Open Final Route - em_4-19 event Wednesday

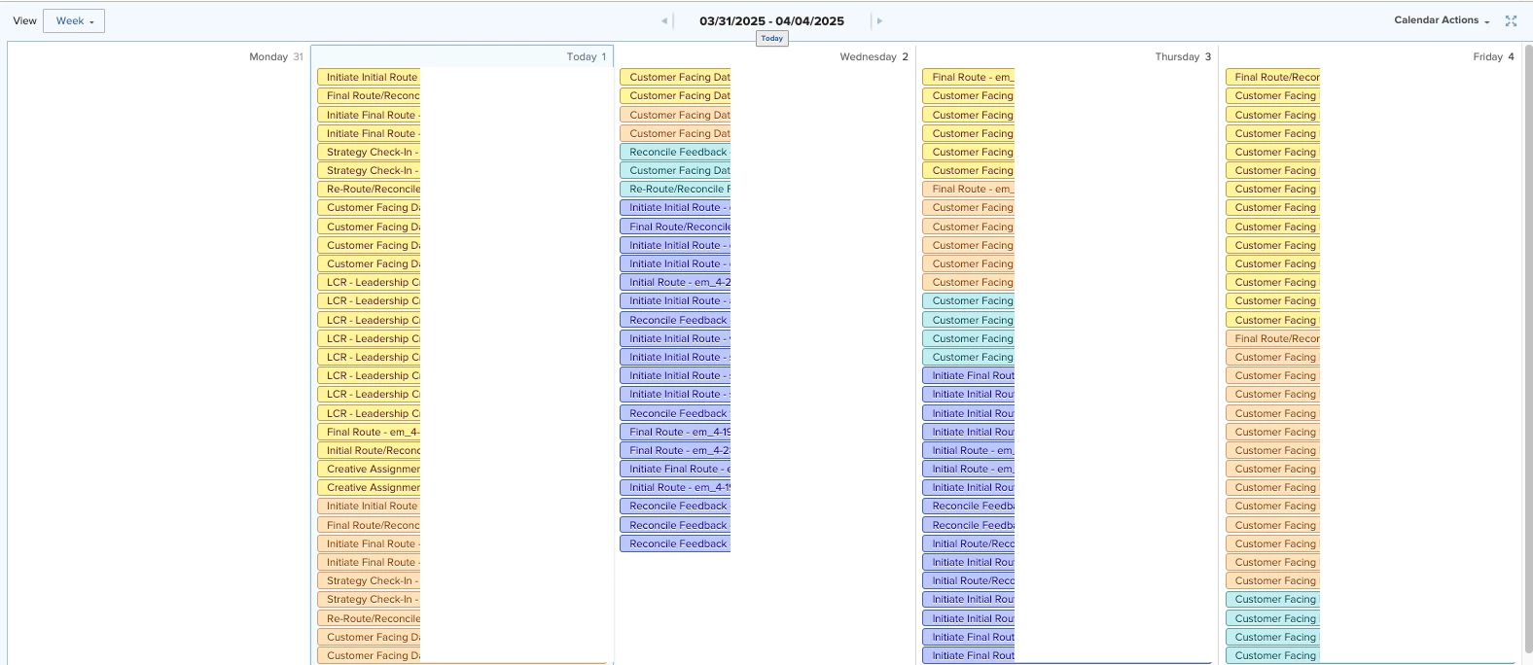click(x=675, y=432)
